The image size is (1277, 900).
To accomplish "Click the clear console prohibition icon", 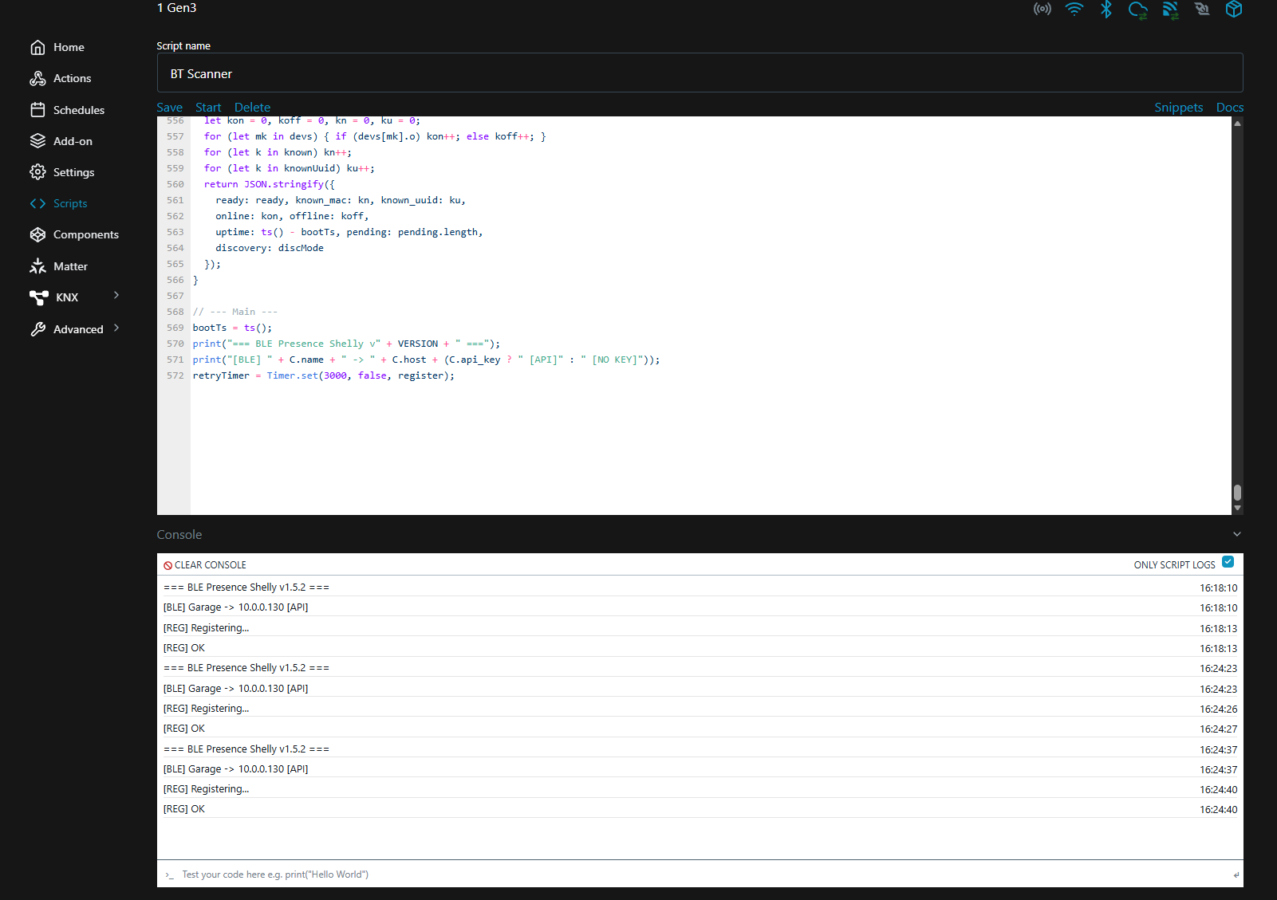I will coord(168,565).
